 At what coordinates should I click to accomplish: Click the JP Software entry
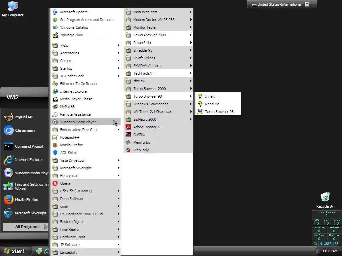coord(85,245)
